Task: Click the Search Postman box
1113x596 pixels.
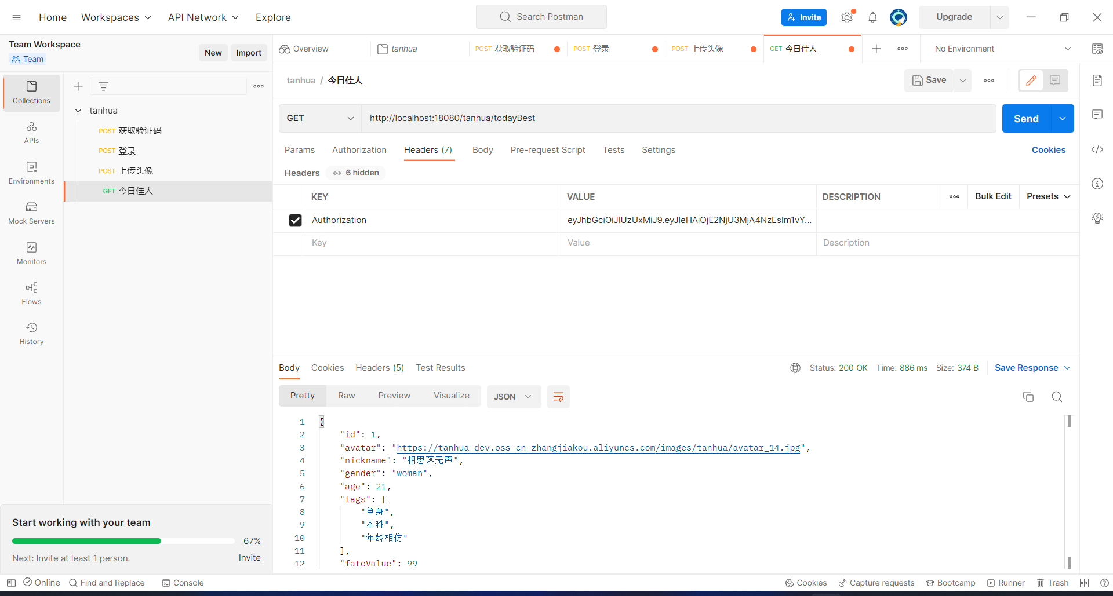Action: tap(541, 17)
